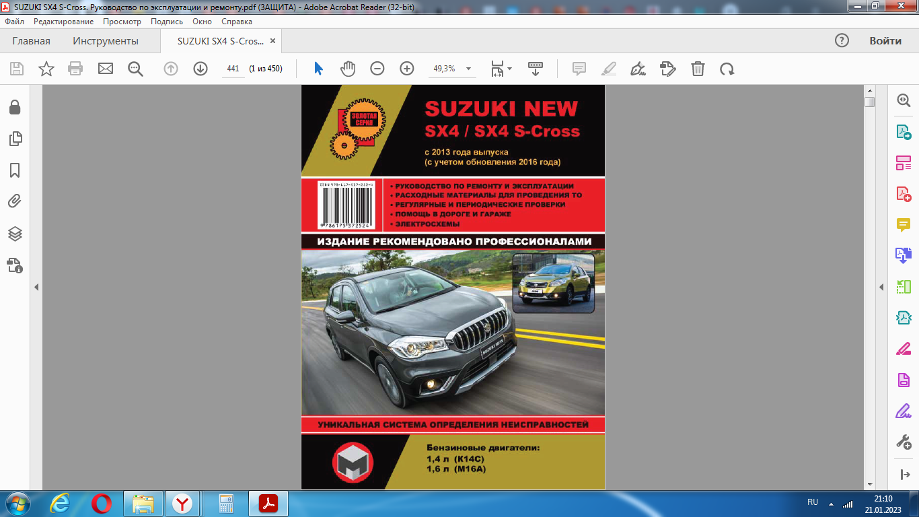
Task: Close the SUZUKI SX4 S-Cros document tab
Action: pyautogui.click(x=272, y=41)
